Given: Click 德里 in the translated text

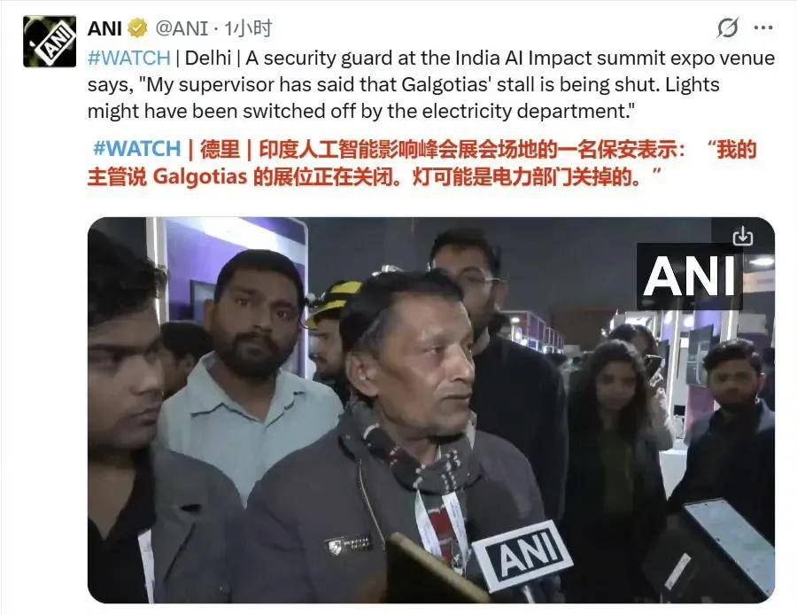Looking at the screenshot, I should pos(220,149).
